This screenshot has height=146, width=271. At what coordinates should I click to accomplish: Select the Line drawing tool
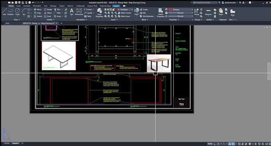[x=4, y=12]
